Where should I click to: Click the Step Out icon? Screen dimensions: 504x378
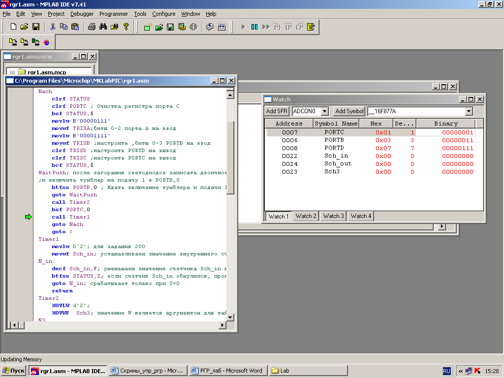coord(300,27)
